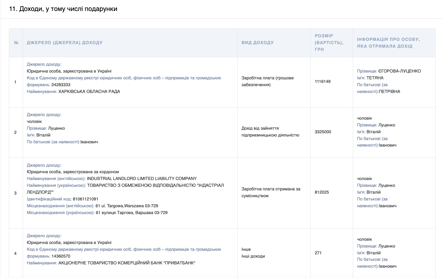Click the label "Джерело доходу:" in row 3
443x278 pixels.
tap(44, 165)
